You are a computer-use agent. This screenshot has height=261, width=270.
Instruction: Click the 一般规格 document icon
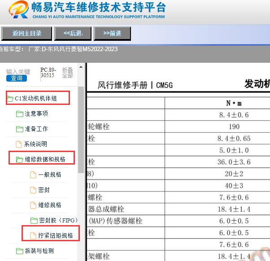(33, 175)
